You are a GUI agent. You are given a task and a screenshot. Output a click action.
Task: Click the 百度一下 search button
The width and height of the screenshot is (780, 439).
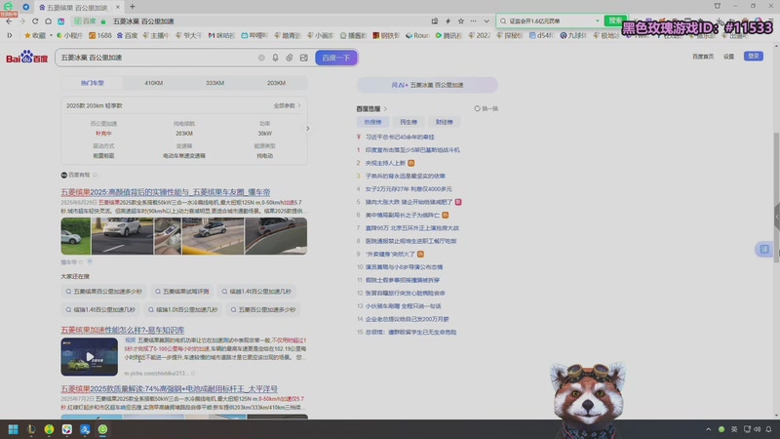click(336, 58)
